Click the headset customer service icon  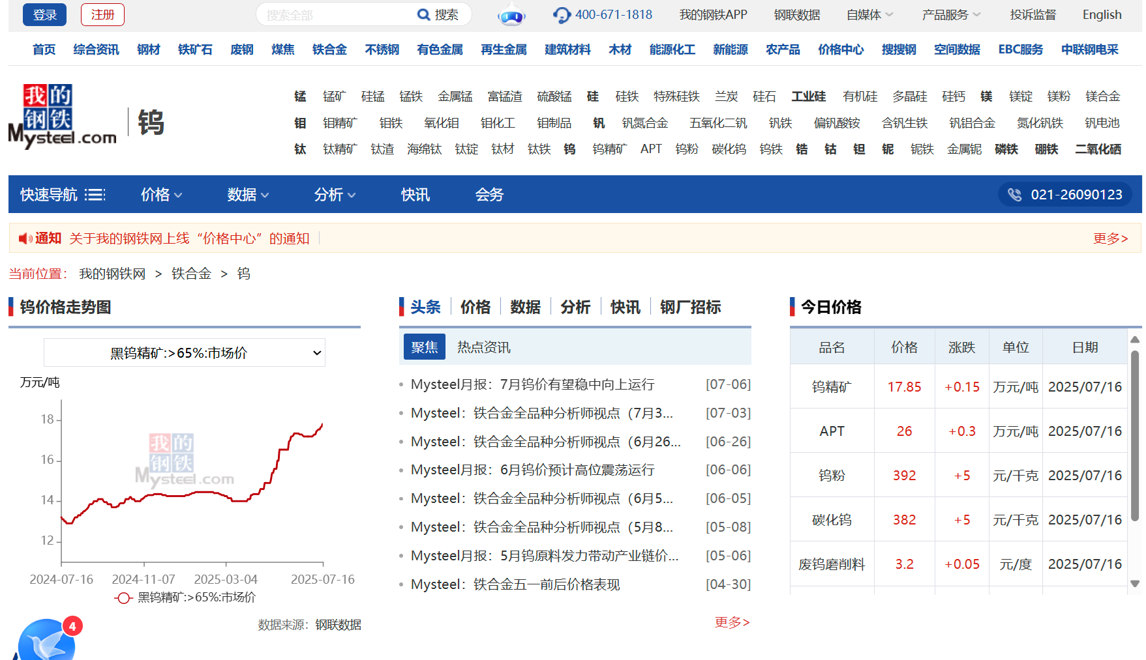point(561,15)
